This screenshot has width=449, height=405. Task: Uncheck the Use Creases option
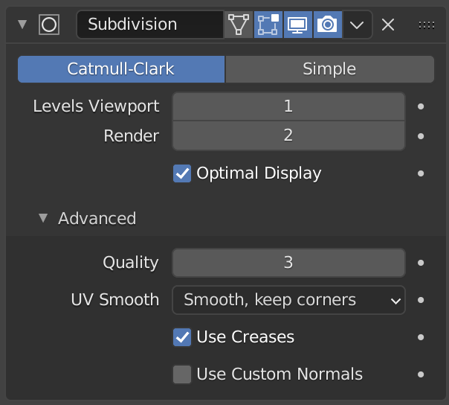pyautogui.click(x=182, y=337)
